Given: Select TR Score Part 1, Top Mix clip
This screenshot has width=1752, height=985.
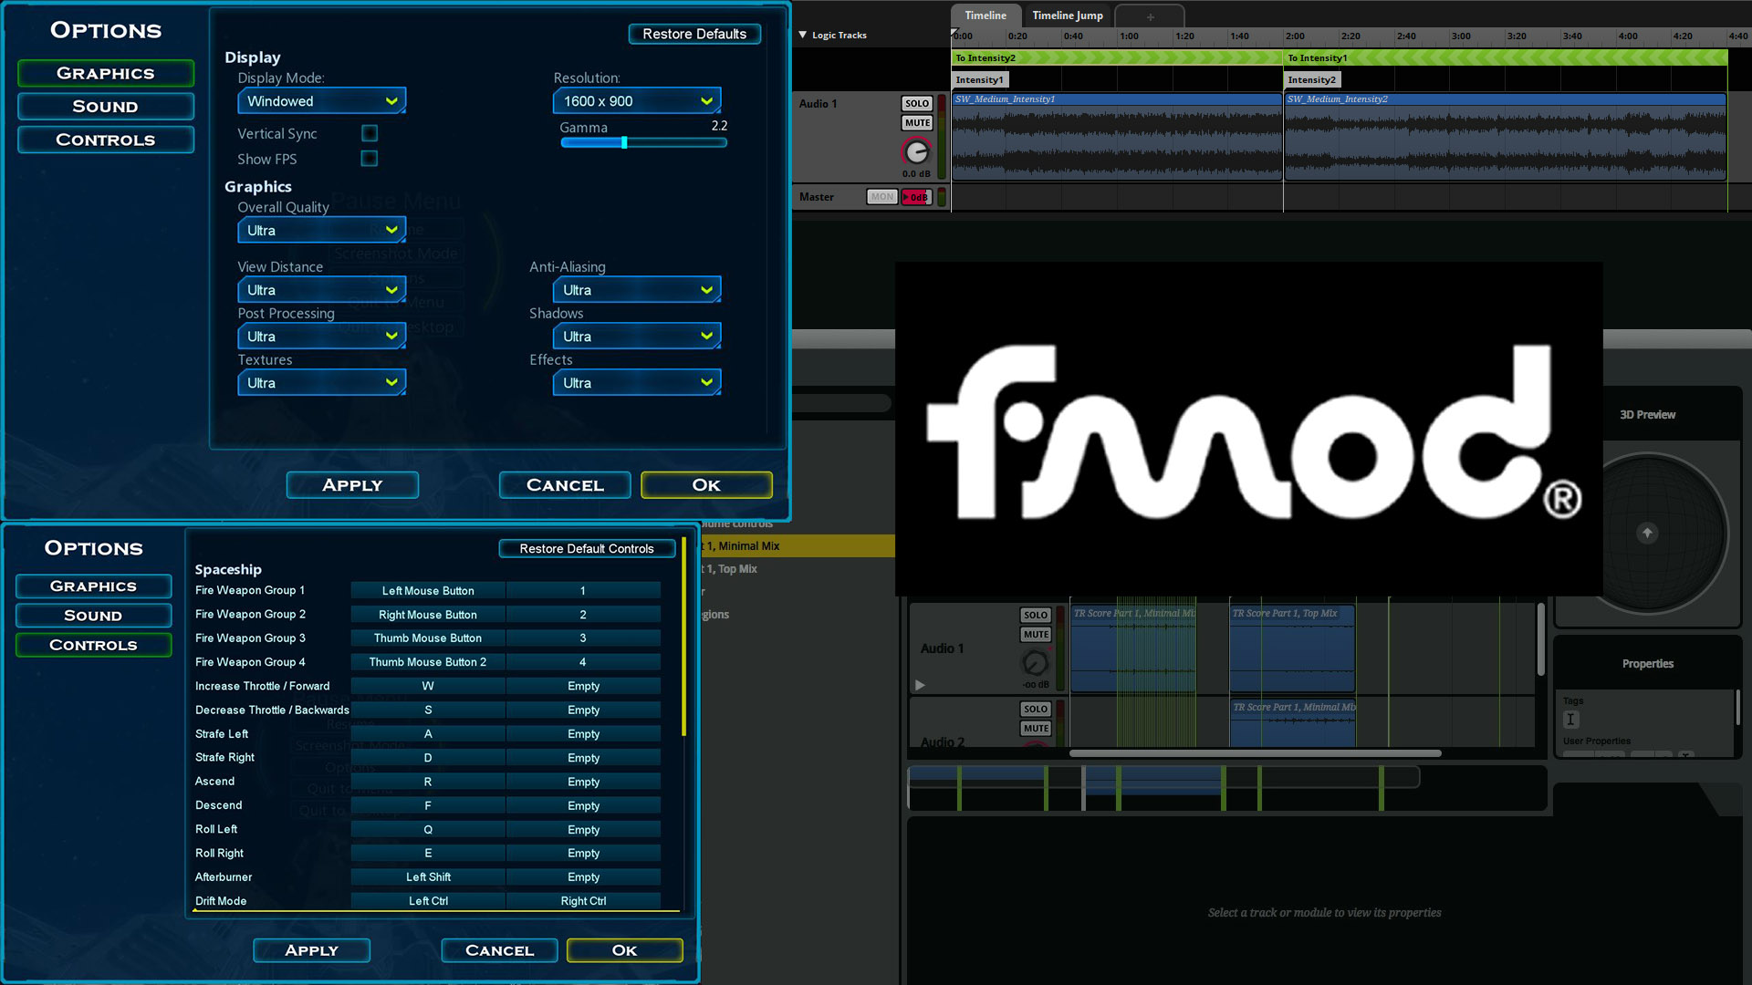Looking at the screenshot, I should pyautogui.click(x=1291, y=648).
